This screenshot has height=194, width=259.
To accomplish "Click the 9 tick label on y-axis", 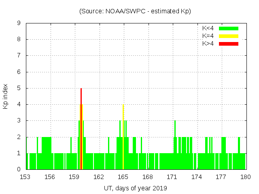I will 19,23.
